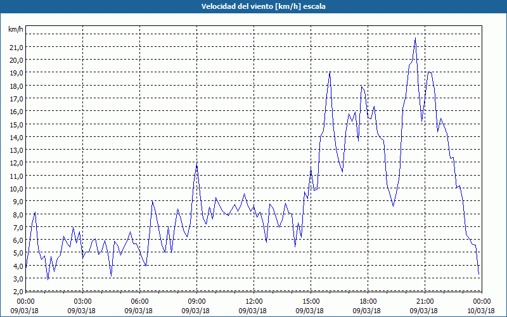Select the 'km/h' unit label on the axis

click(x=16, y=29)
